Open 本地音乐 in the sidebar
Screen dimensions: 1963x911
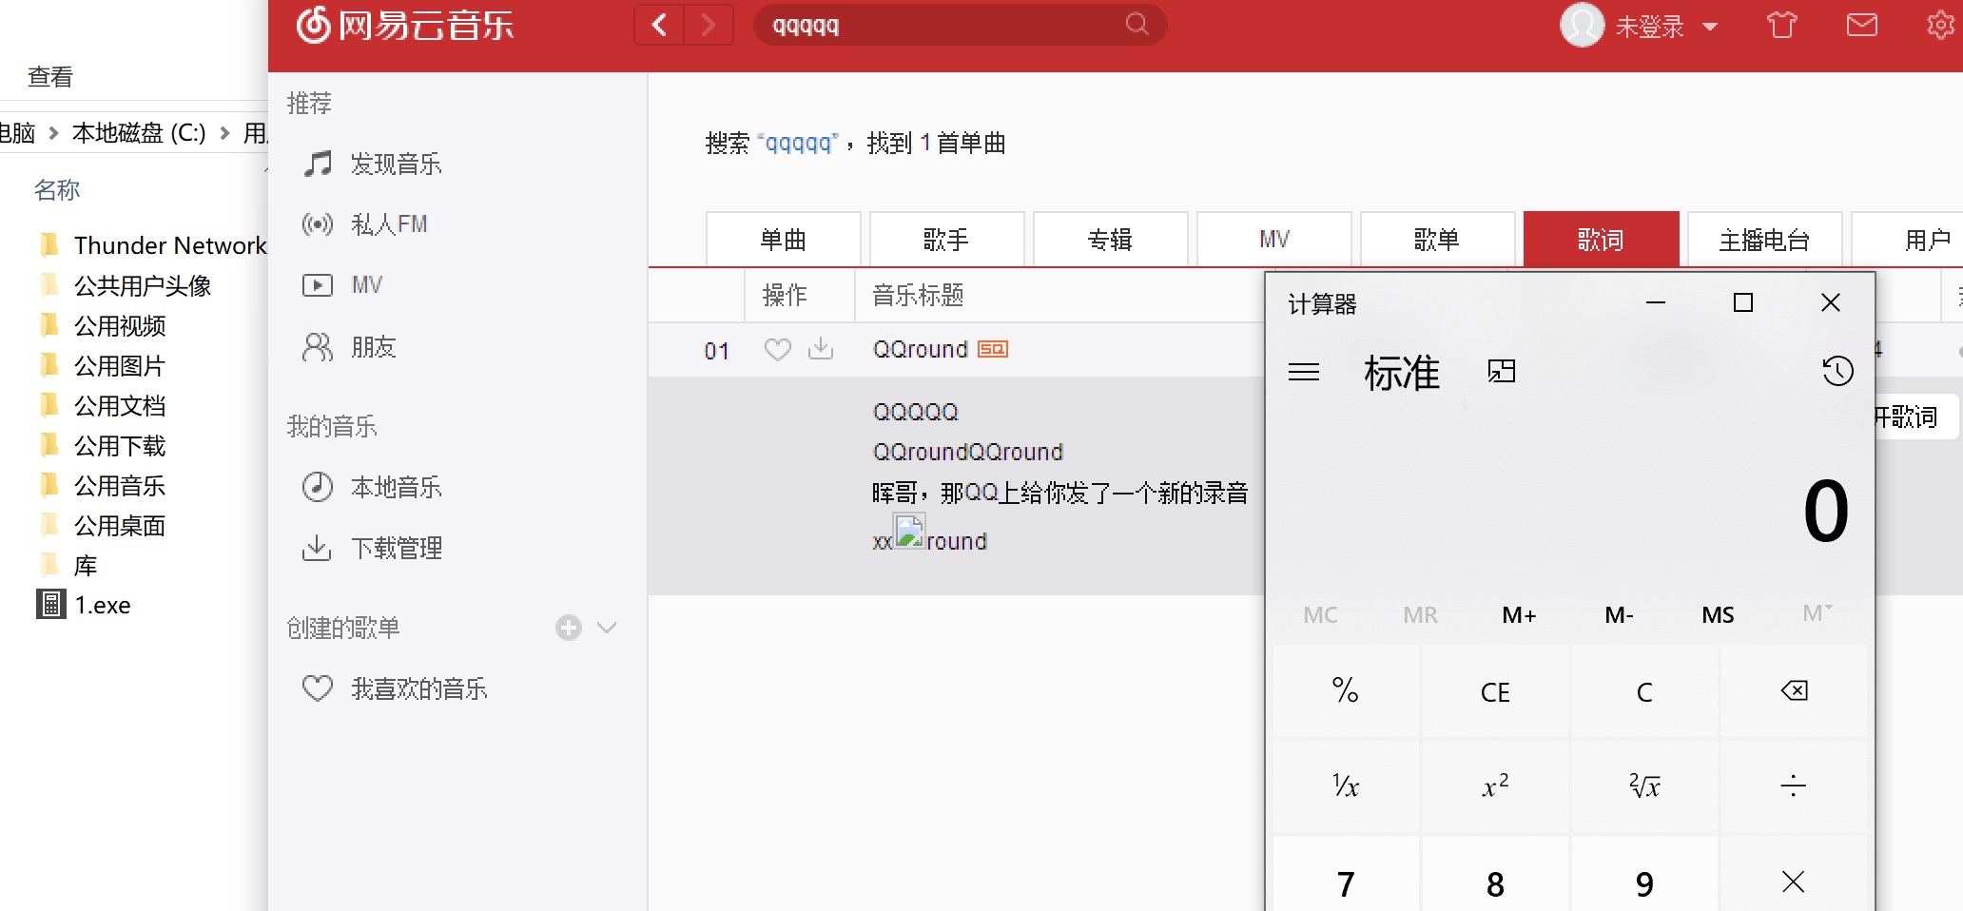396,488
